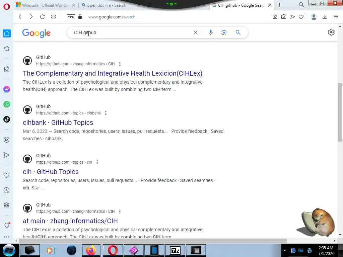Click the Google logo
Screen dimensions: 343x257
36,33
